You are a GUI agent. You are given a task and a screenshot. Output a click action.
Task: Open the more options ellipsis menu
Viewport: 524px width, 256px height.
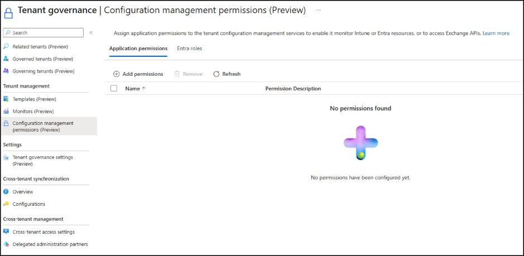click(318, 10)
